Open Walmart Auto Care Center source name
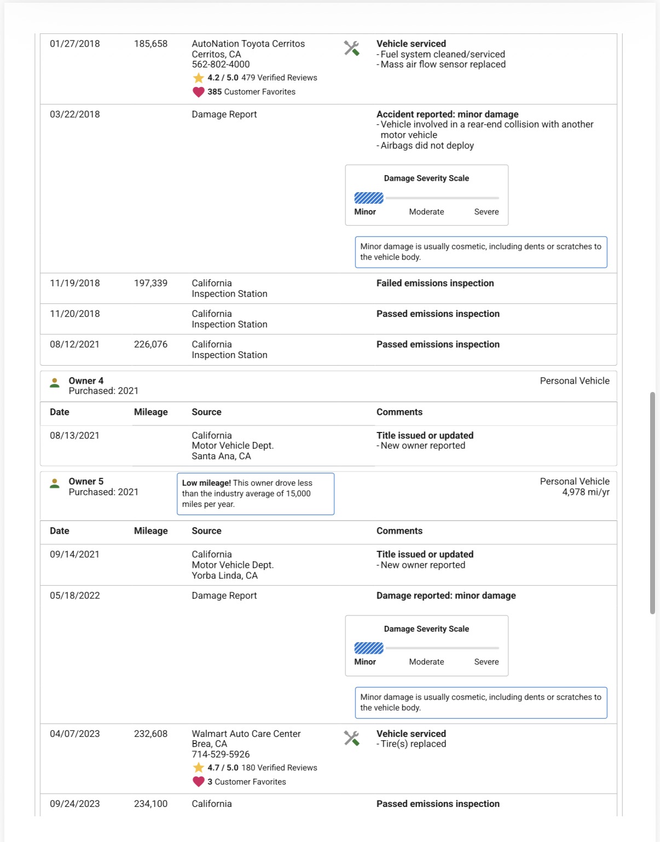660x842 pixels. click(x=246, y=734)
